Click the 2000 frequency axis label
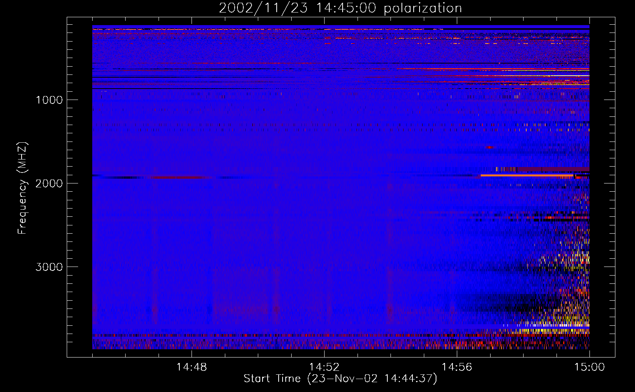The width and height of the screenshot is (635, 392). (x=49, y=183)
